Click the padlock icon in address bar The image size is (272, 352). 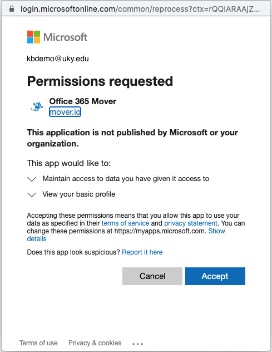point(12,9)
